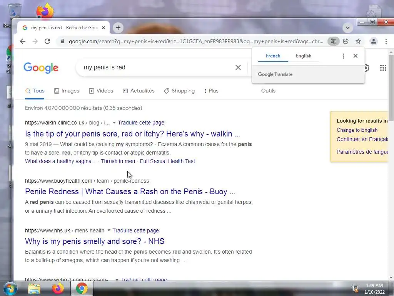Screen dimensions: 394x296
Task: Click the share page icon in address bar
Action: (346, 41)
